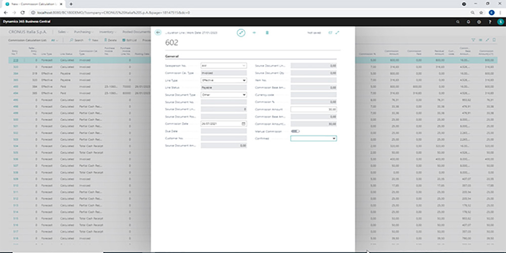Screen dimensions: 506x253
Task: Open the calendar picker for Commission Date
Action: click(244, 123)
